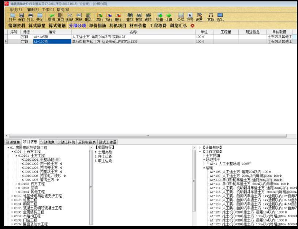Switch to the 定额工料机 bottom tab

(x=66, y=142)
